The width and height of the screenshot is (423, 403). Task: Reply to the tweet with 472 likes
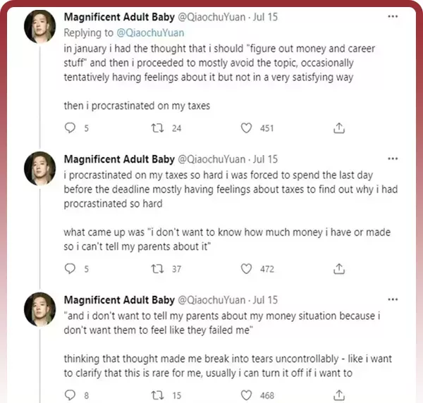click(x=70, y=268)
